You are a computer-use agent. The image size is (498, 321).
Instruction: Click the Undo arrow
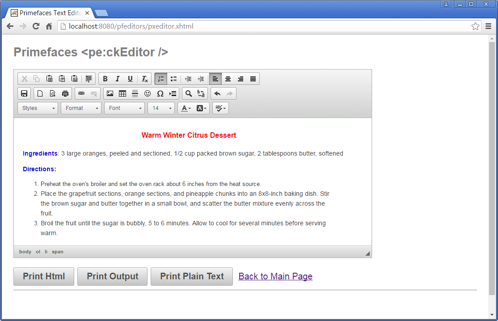tap(217, 93)
